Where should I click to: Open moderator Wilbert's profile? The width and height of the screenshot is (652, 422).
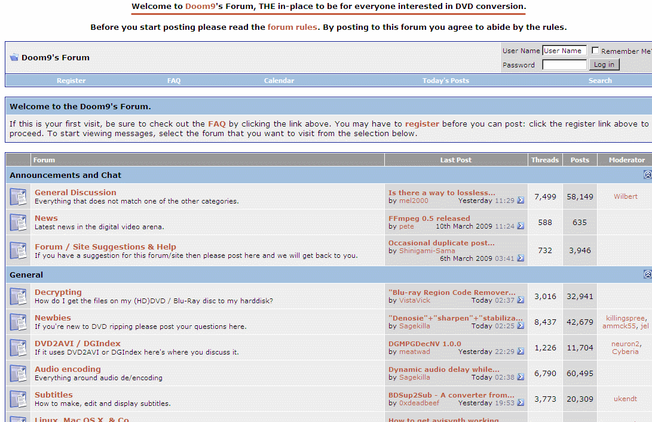point(625,196)
